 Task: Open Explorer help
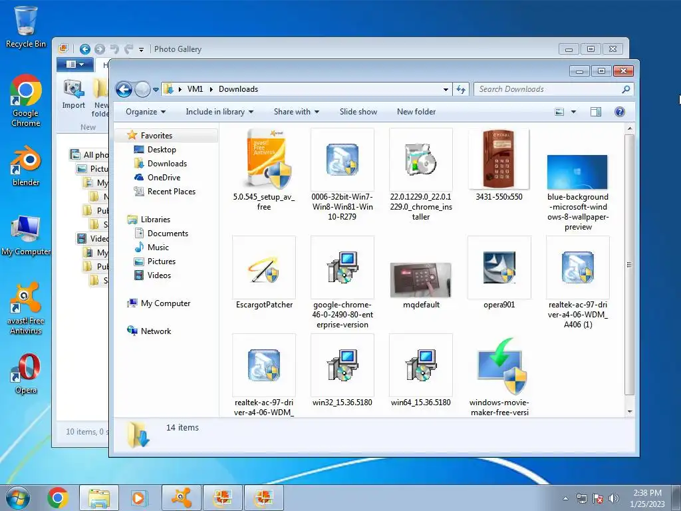coord(620,112)
